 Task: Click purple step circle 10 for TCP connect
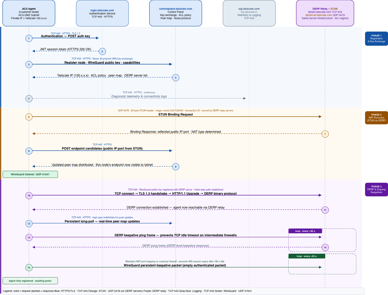coord(29,195)
